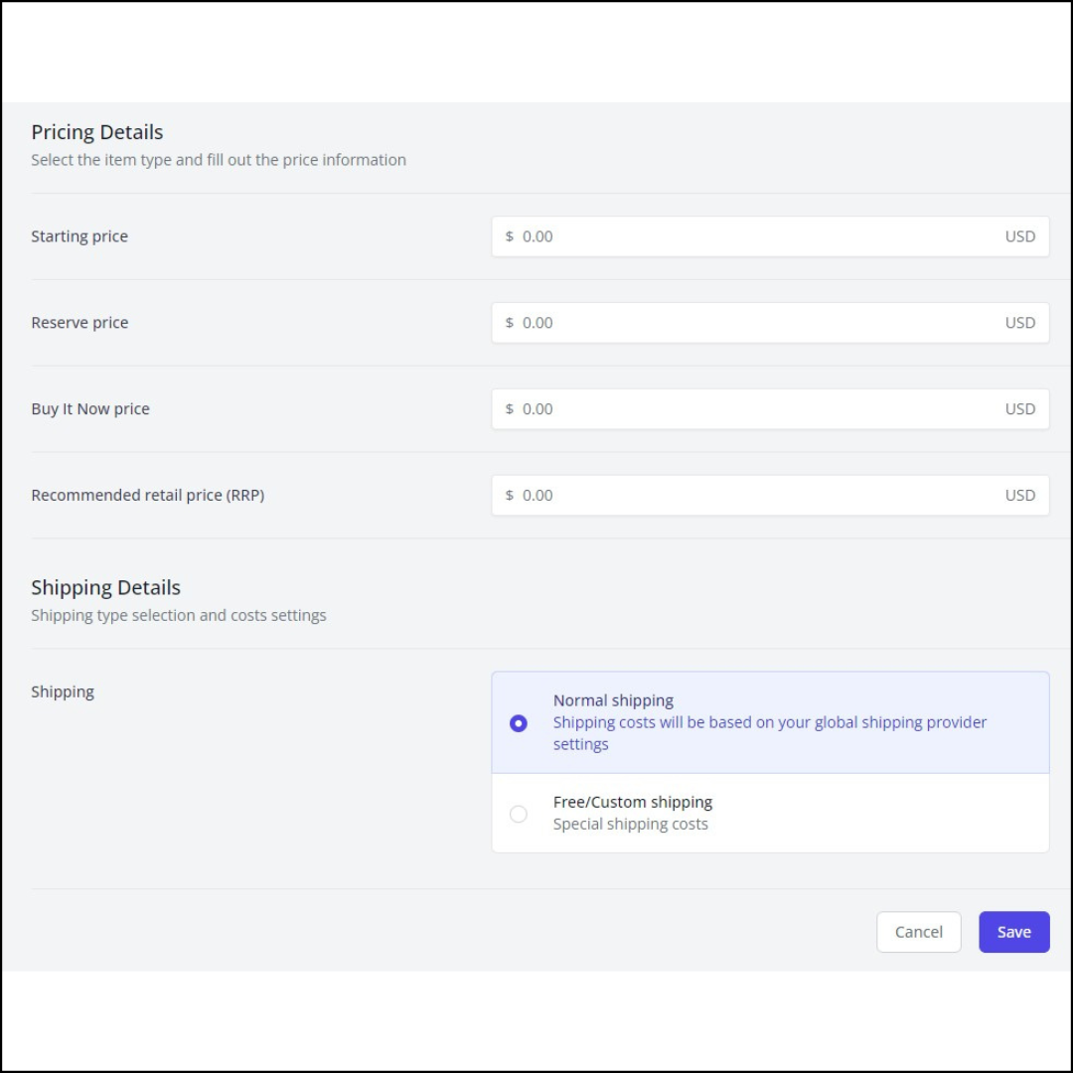The height and width of the screenshot is (1073, 1073).
Task: Click the dollar sign in Reserve price
Action: tap(509, 322)
